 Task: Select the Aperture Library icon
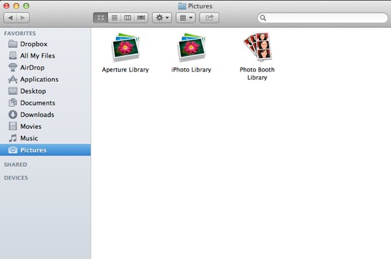[125, 48]
